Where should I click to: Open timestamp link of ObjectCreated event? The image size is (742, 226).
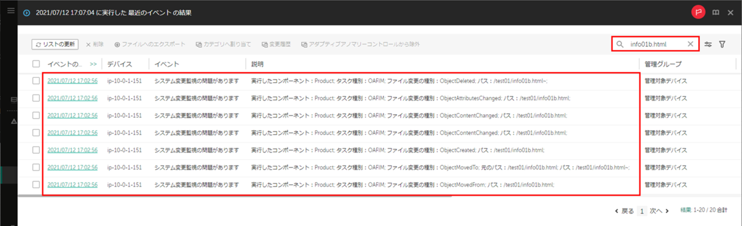click(72, 150)
